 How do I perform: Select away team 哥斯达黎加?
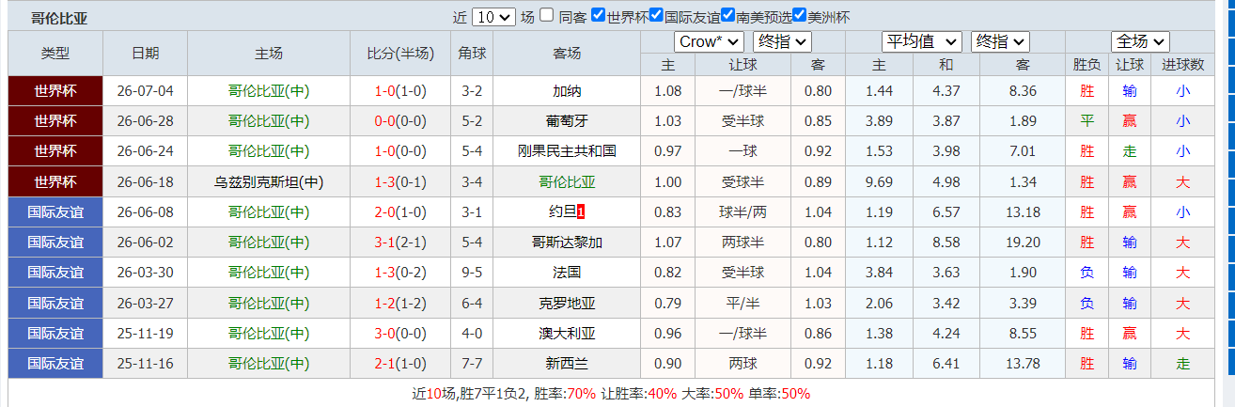point(567,243)
